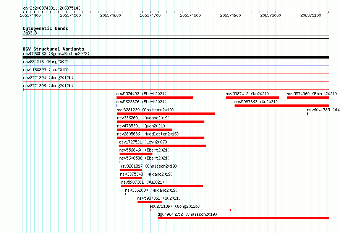The height and width of the screenshot is (233, 340).
Task: Click the red bar under nsv3375348
Action: pos(131,178)
